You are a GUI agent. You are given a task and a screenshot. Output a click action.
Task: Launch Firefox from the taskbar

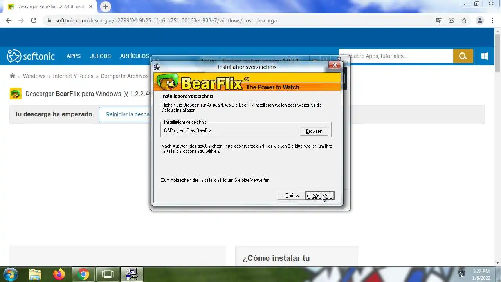59,274
